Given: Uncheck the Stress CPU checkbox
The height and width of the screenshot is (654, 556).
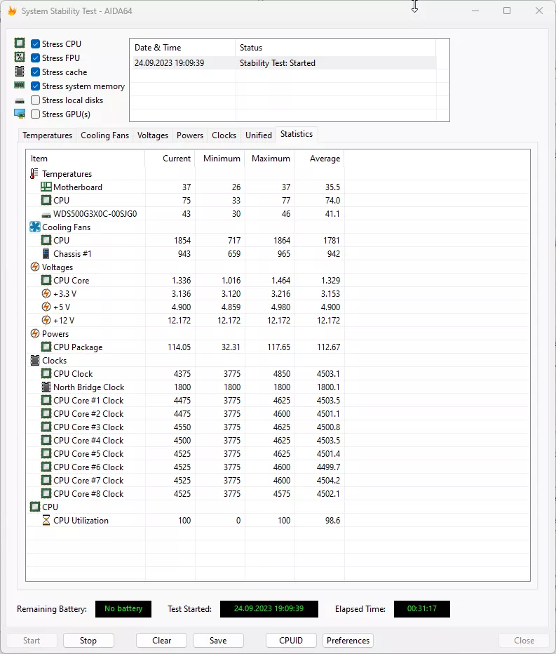Looking at the screenshot, I should pyautogui.click(x=36, y=44).
